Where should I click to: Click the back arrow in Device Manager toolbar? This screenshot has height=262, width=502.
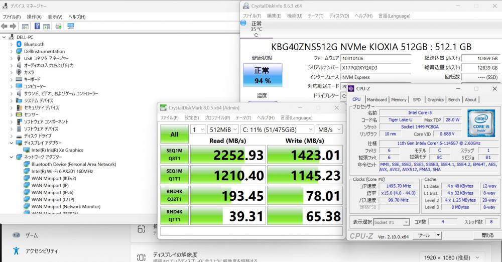pos(4,26)
